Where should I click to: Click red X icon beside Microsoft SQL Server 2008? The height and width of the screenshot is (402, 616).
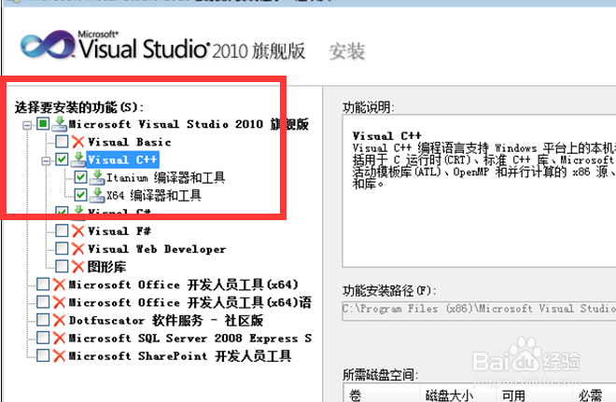pyautogui.click(x=60, y=338)
